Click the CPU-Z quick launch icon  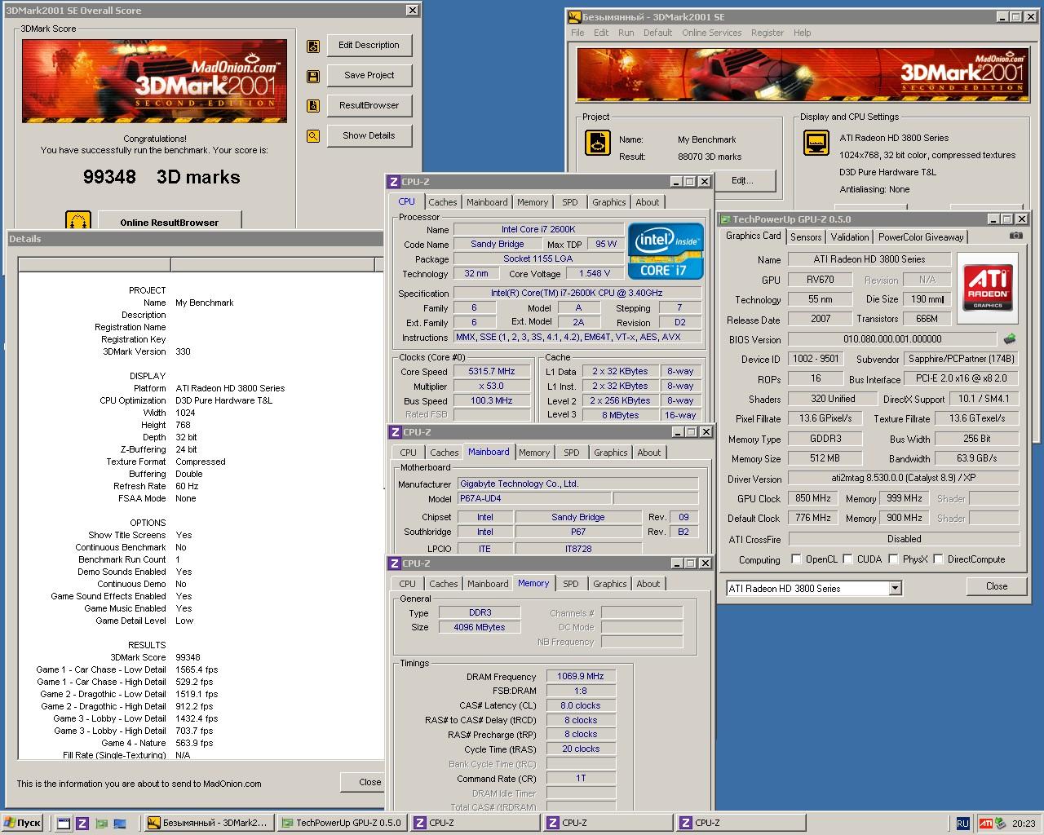82,824
